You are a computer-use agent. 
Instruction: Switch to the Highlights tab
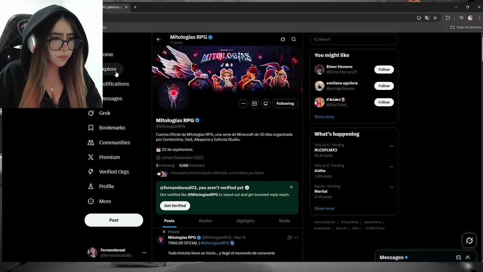point(246,221)
